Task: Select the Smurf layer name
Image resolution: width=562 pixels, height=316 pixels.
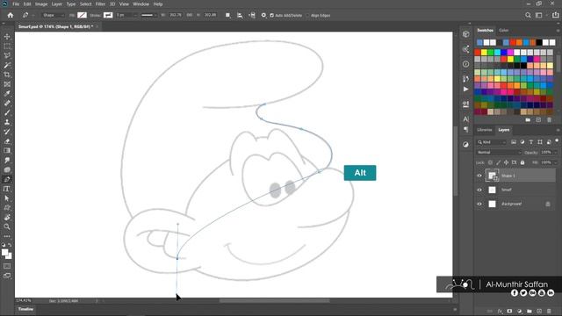Action: [506, 190]
